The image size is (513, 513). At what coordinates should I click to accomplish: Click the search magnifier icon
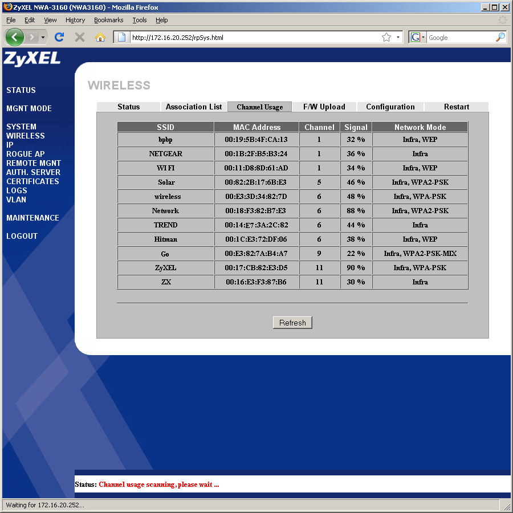click(500, 37)
